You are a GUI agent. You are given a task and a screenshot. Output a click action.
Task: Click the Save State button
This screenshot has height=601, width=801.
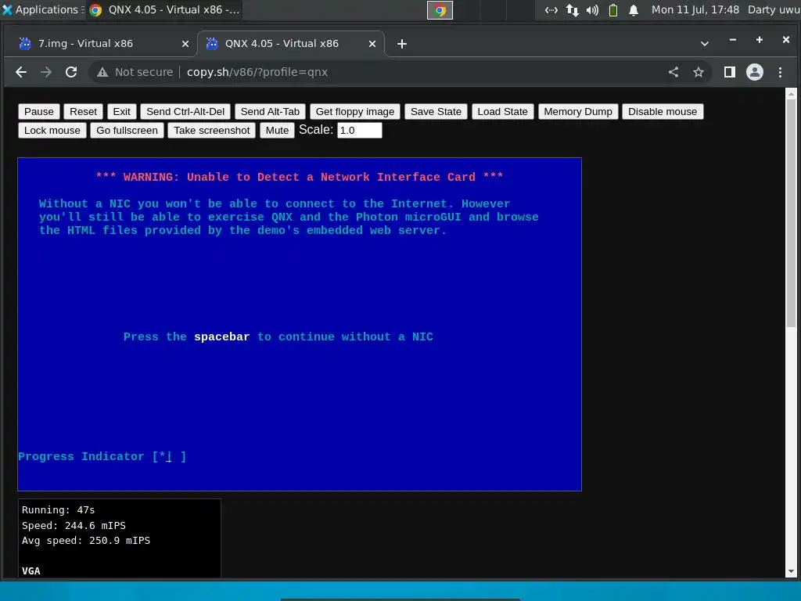tap(436, 111)
